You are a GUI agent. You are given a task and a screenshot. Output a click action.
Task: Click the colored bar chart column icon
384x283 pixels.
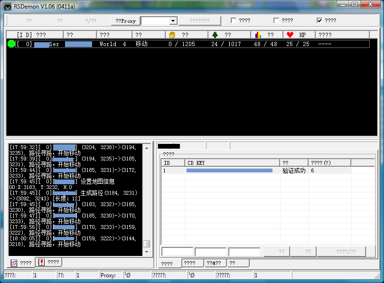pyautogui.click(x=258, y=35)
